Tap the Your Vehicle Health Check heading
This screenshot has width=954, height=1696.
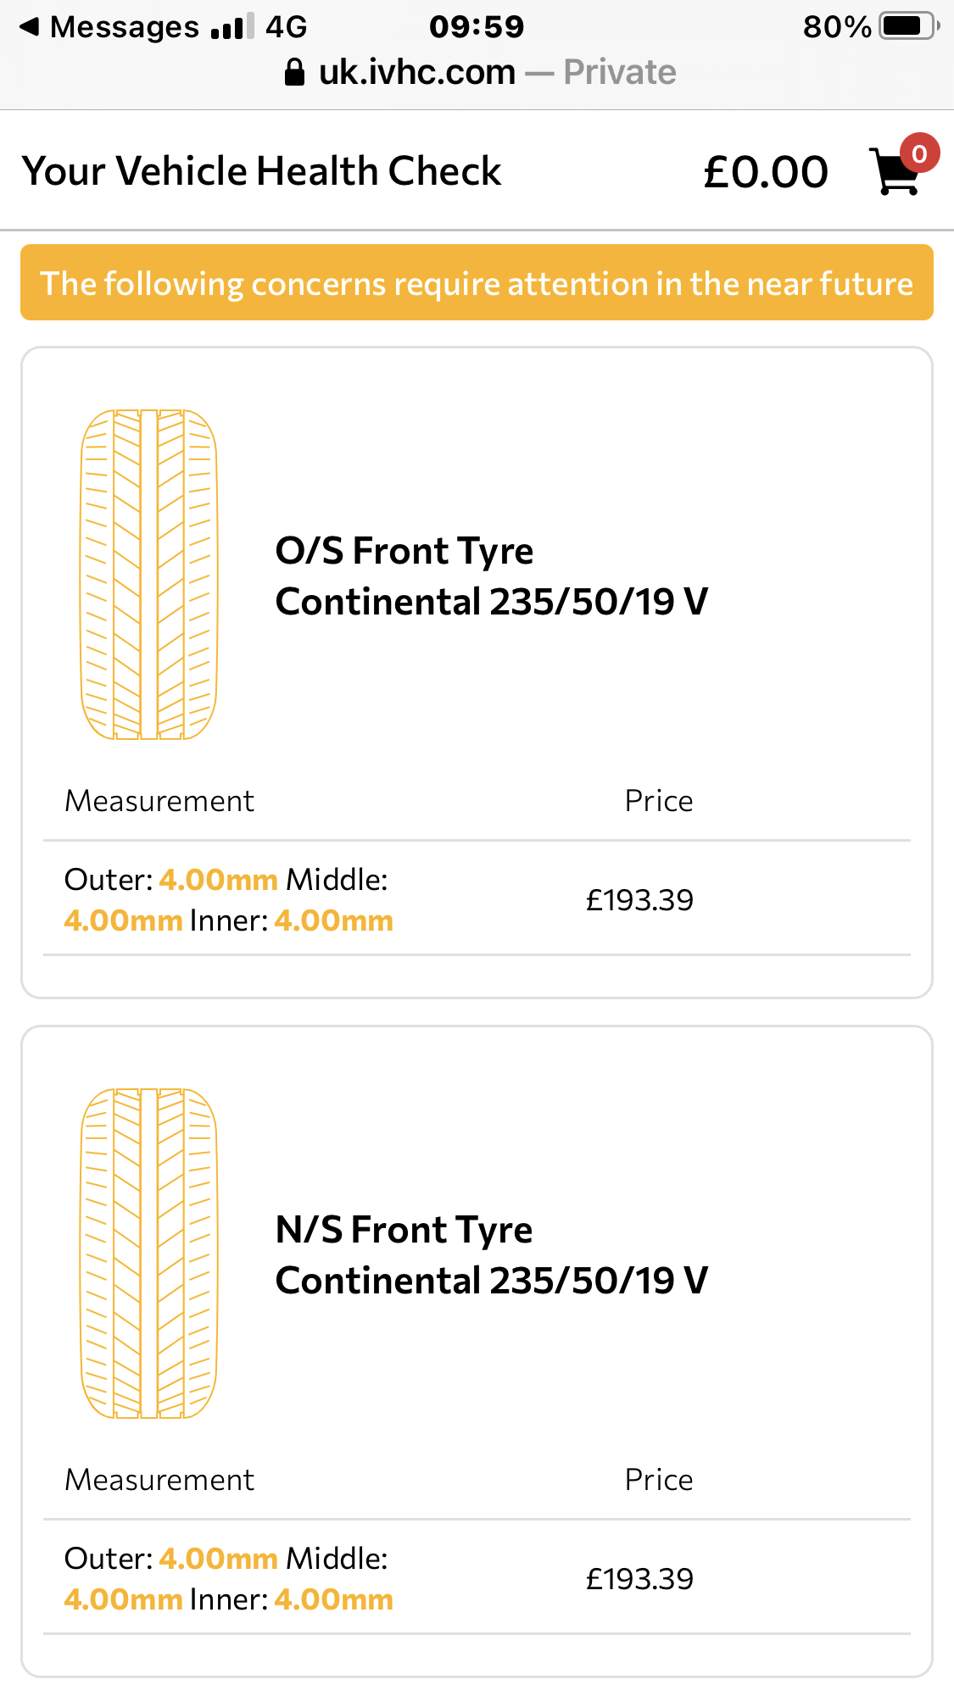[261, 171]
